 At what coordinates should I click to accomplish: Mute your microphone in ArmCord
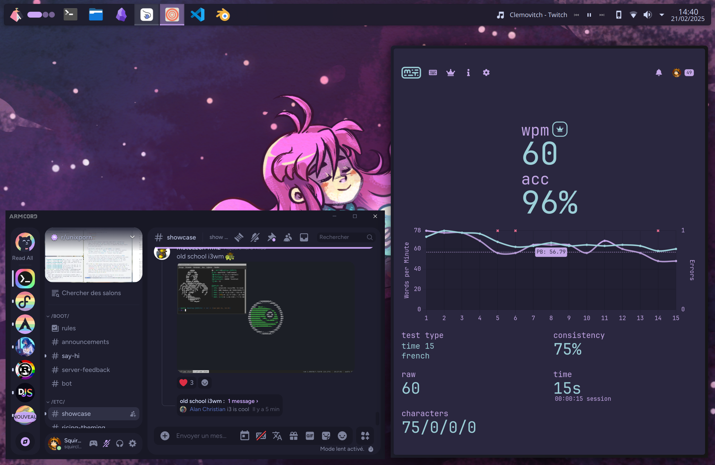pyautogui.click(x=106, y=443)
